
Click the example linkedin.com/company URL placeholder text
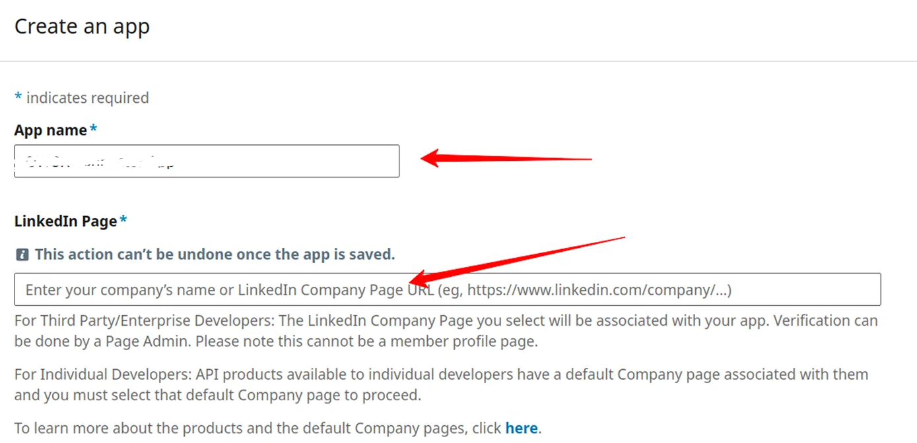[x=597, y=289]
